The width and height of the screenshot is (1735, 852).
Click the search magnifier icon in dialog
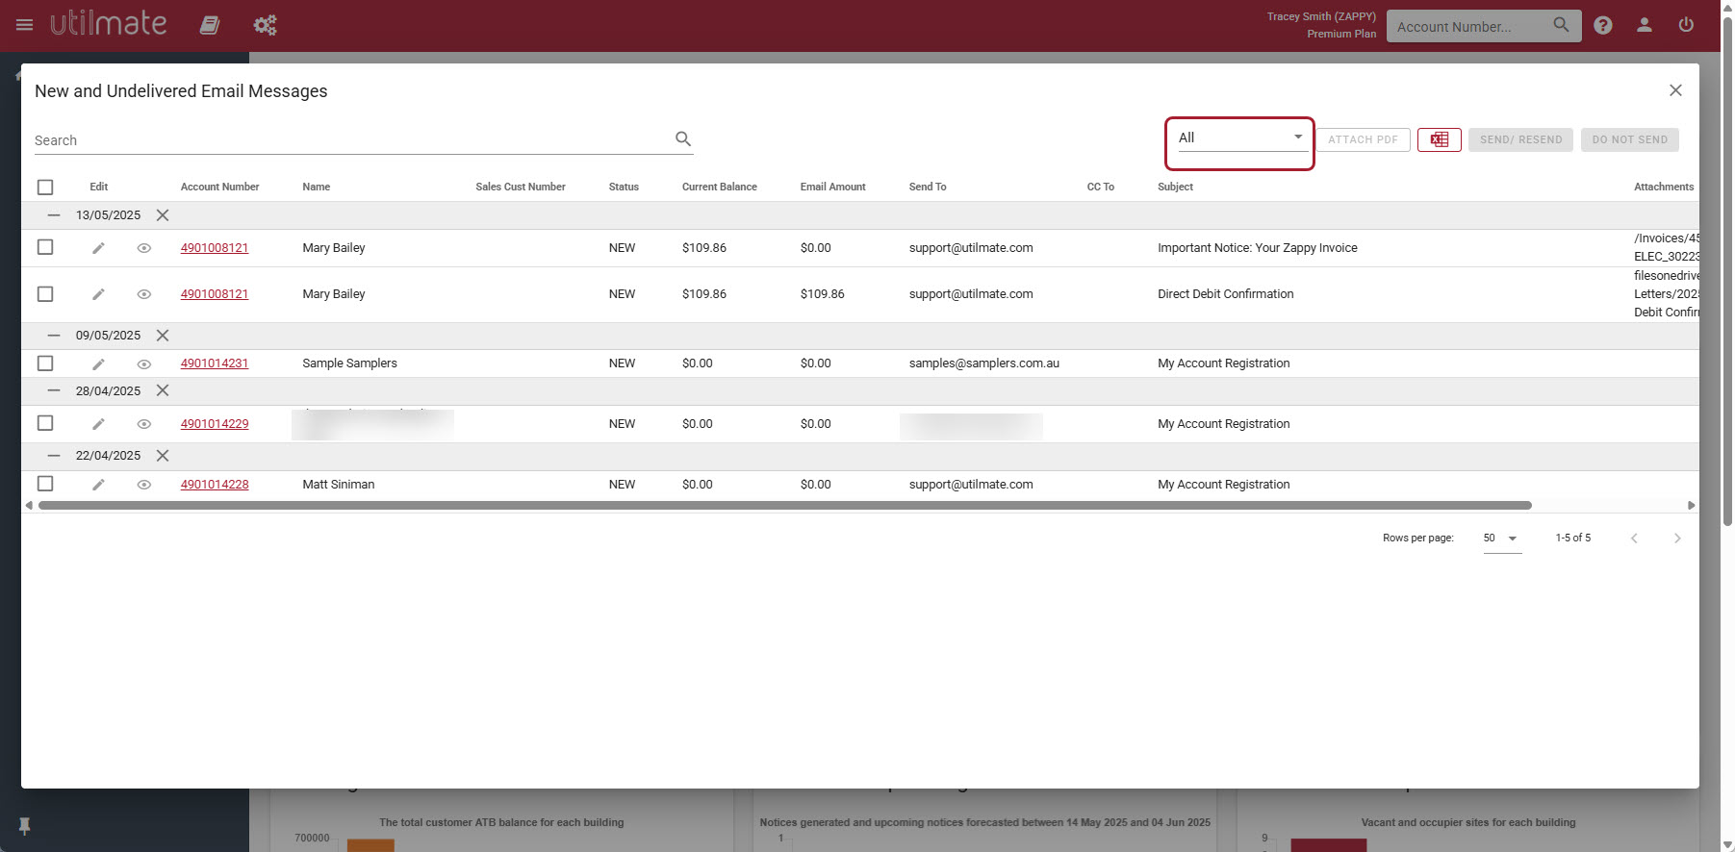click(682, 139)
